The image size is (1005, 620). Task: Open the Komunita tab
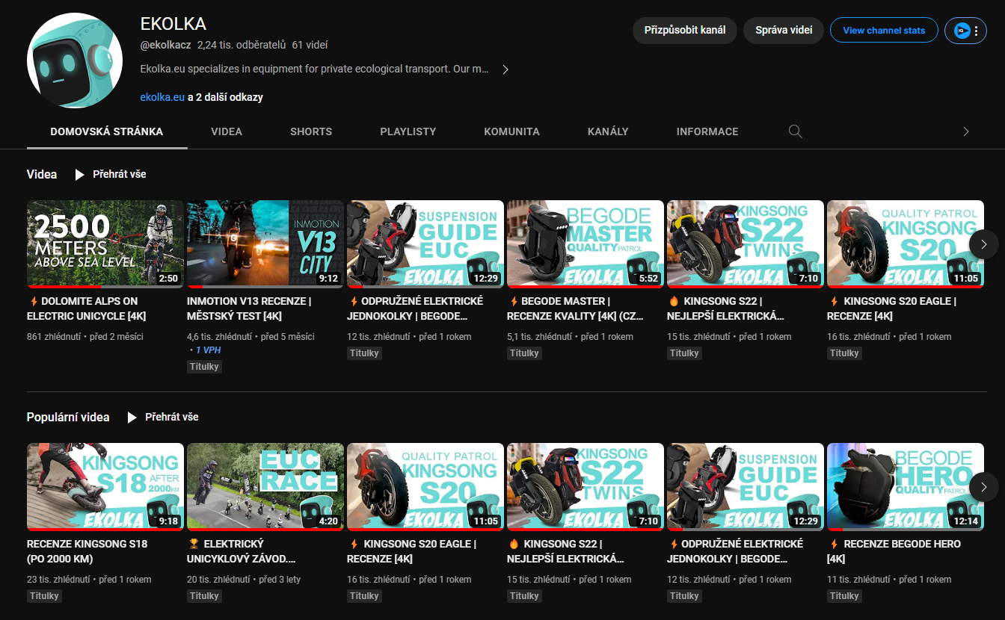pyautogui.click(x=511, y=131)
